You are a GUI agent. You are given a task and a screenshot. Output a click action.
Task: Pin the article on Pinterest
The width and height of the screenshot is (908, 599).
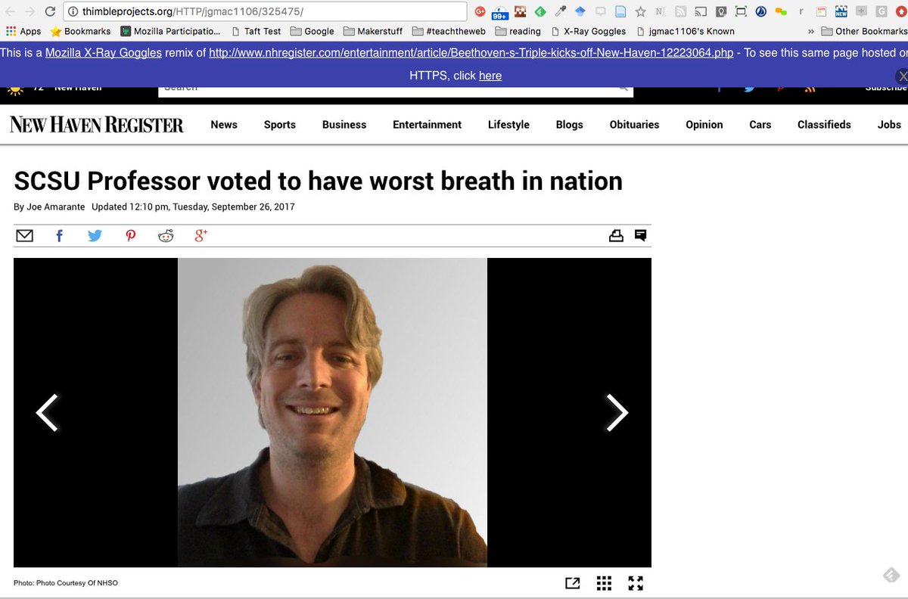pyautogui.click(x=131, y=236)
